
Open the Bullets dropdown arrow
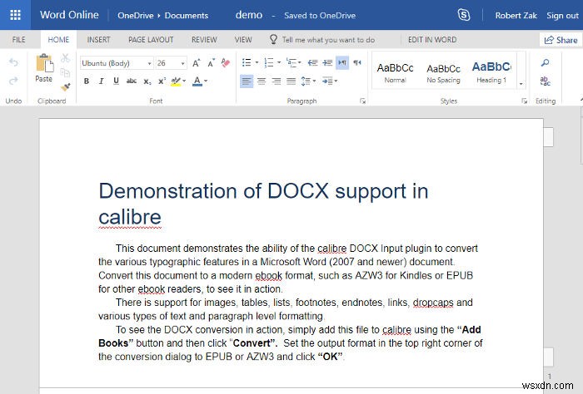(257, 62)
